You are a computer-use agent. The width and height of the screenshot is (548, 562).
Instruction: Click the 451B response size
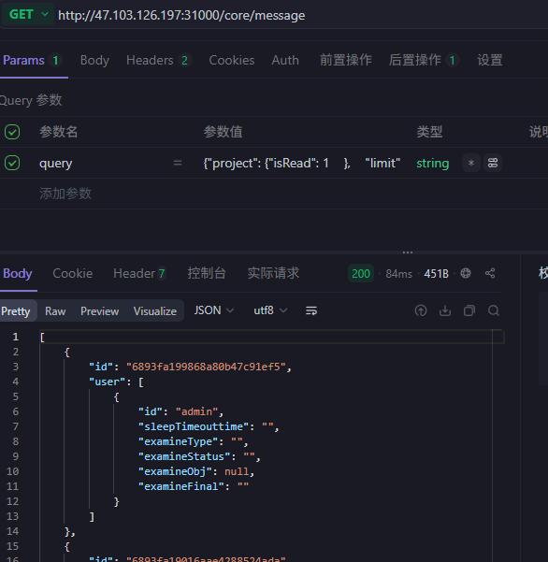tap(436, 274)
